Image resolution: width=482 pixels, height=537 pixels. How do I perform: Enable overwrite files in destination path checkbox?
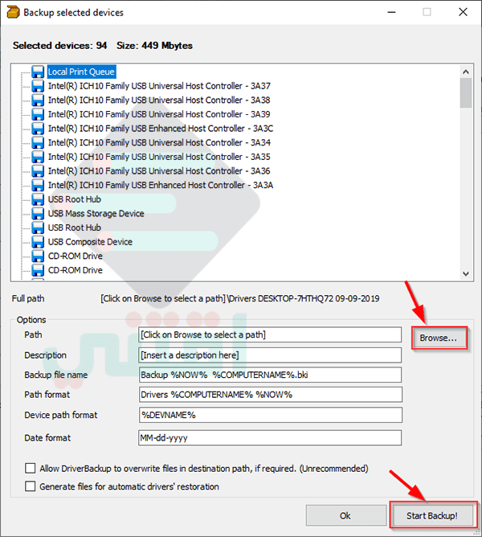(x=31, y=468)
